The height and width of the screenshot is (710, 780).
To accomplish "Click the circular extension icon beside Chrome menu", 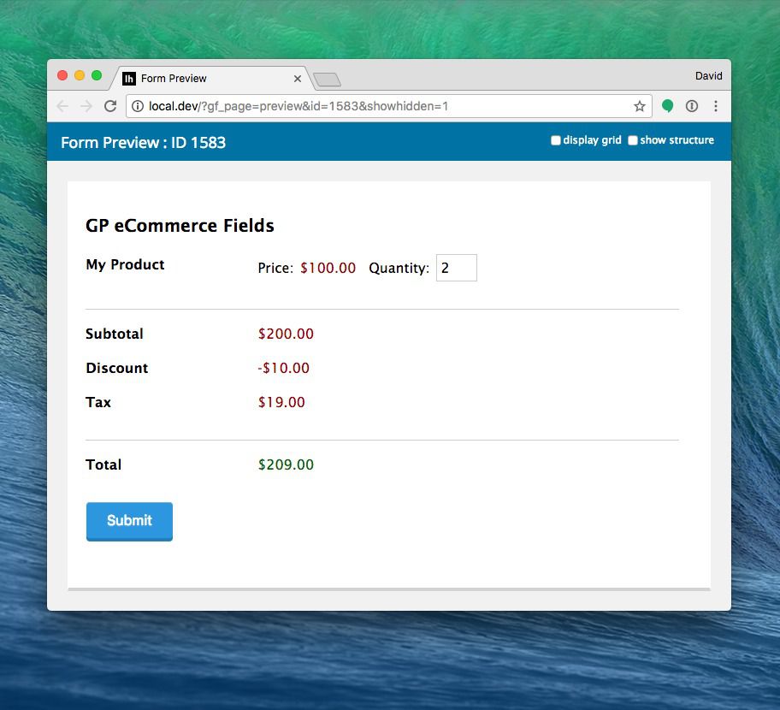I will (x=693, y=106).
